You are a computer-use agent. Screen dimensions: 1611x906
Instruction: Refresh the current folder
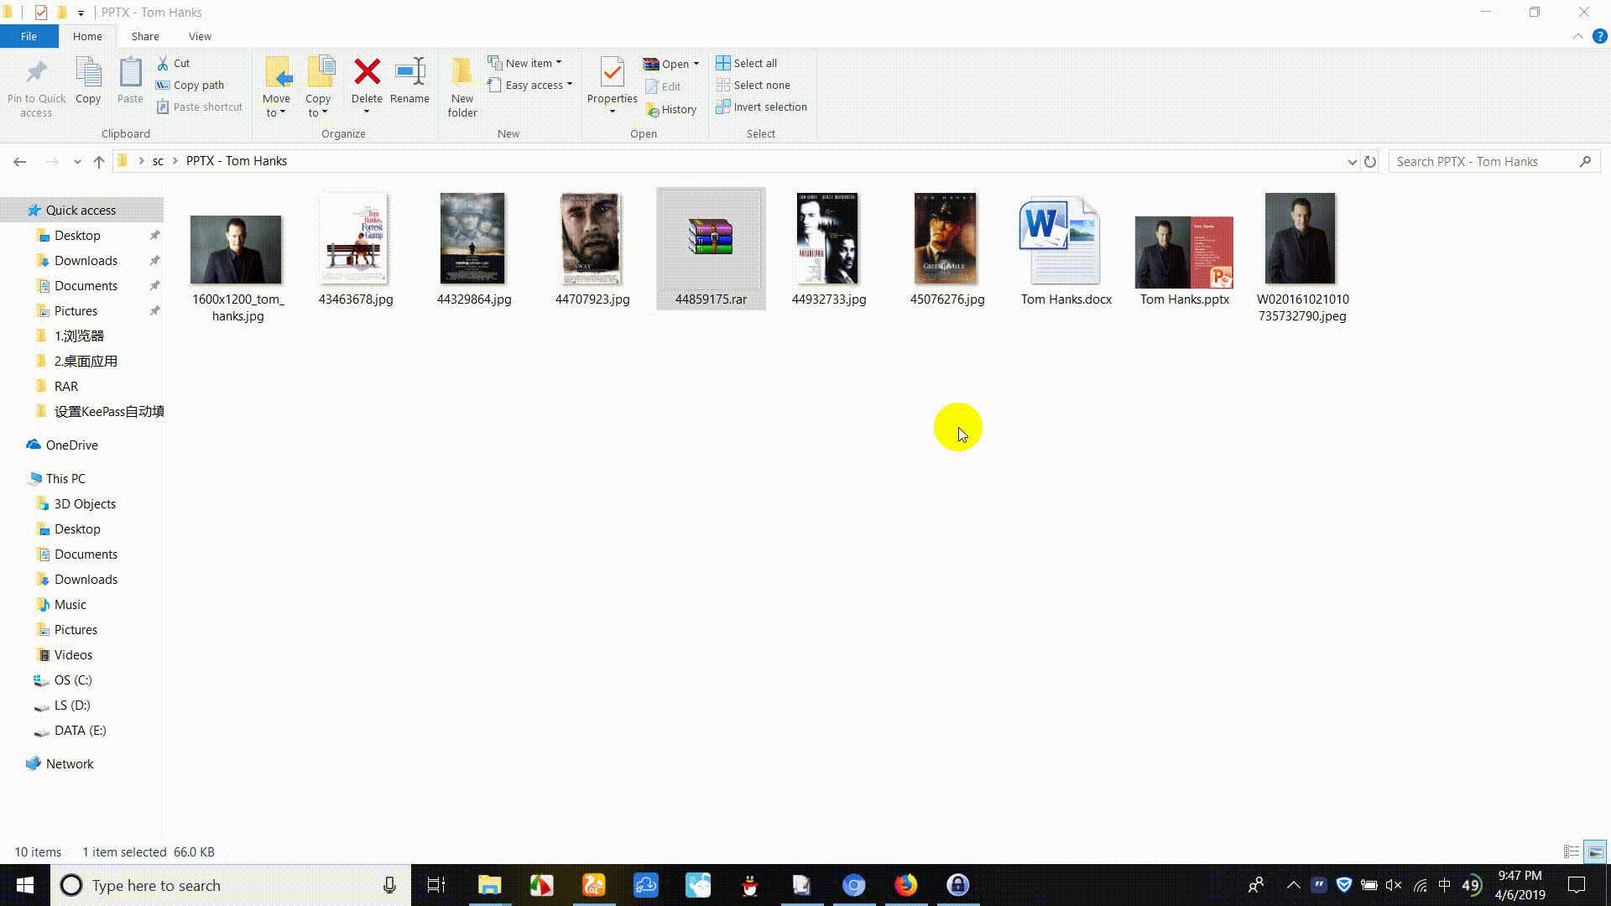1370,161
